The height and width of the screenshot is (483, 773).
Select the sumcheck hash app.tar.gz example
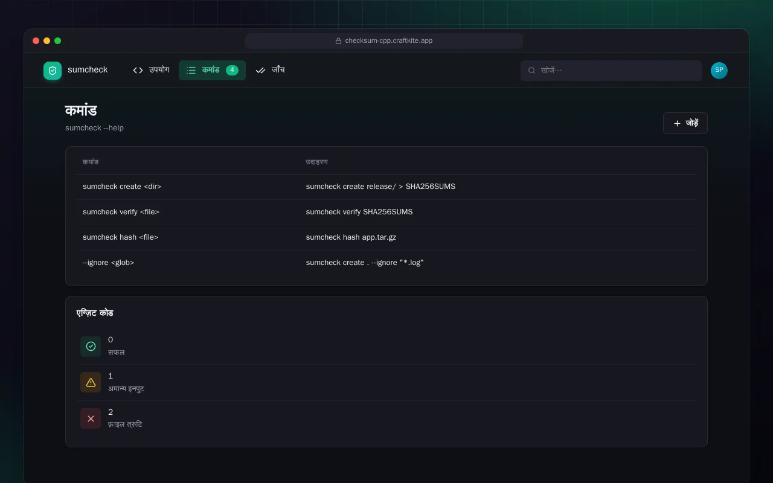(x=351, y=237)
